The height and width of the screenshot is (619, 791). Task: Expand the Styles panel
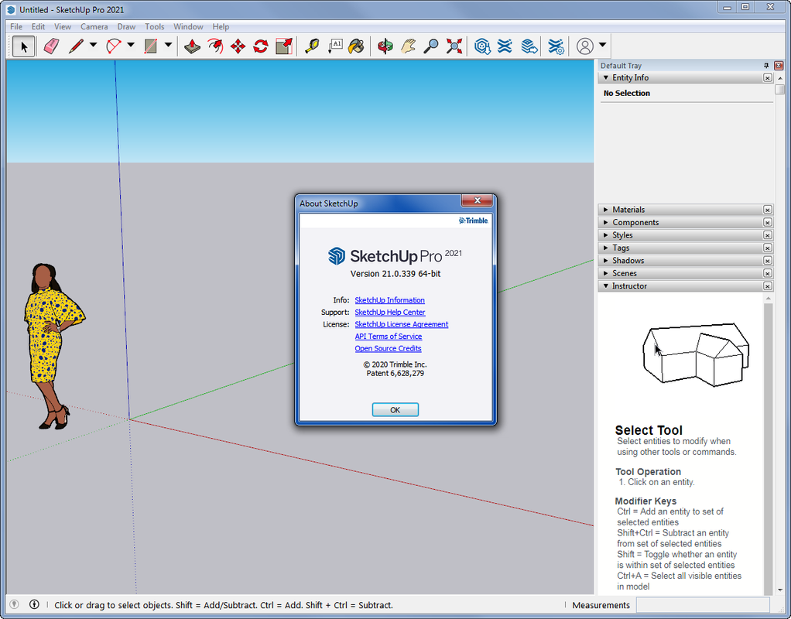(606, 235)
